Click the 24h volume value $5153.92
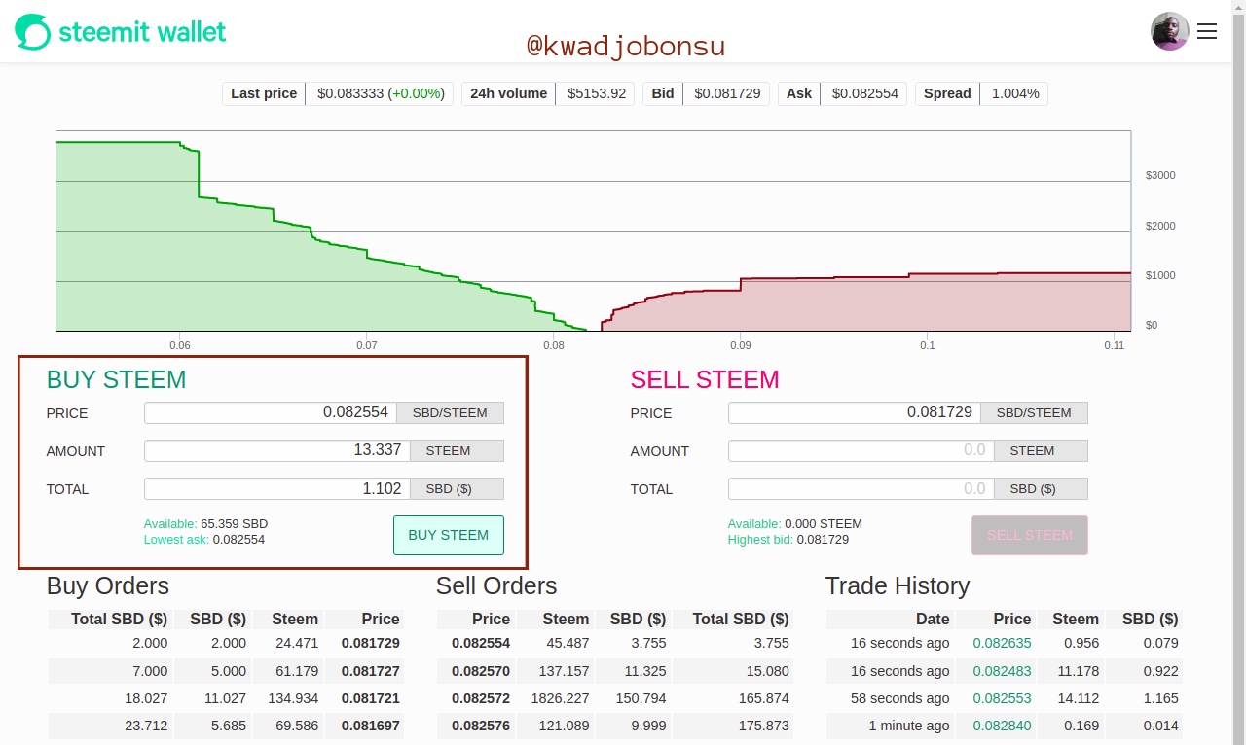Viewport: 1246px width, 745px height. point(597,93)
